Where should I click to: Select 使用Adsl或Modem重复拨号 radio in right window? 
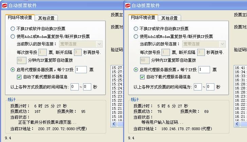click(136, 37)
